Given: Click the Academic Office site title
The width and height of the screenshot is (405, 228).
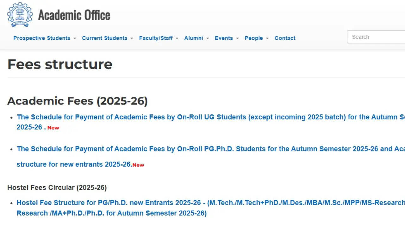Looking at the screenshot, I should tap(74, 15).
